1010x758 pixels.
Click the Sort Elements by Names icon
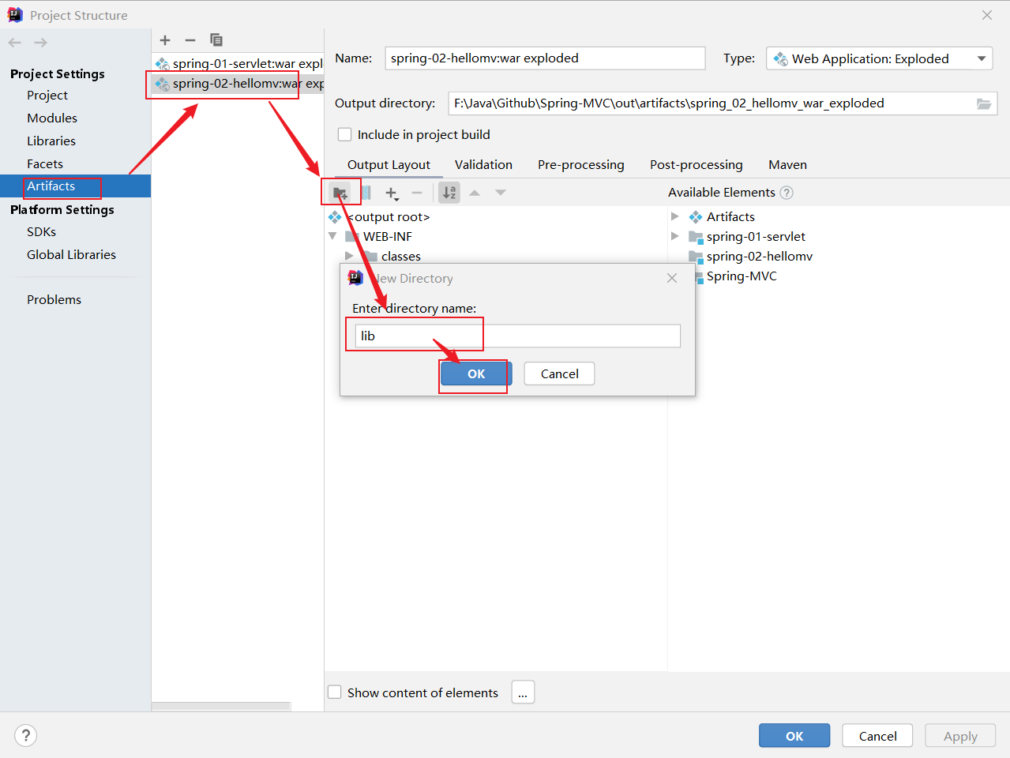coord(449,193)
